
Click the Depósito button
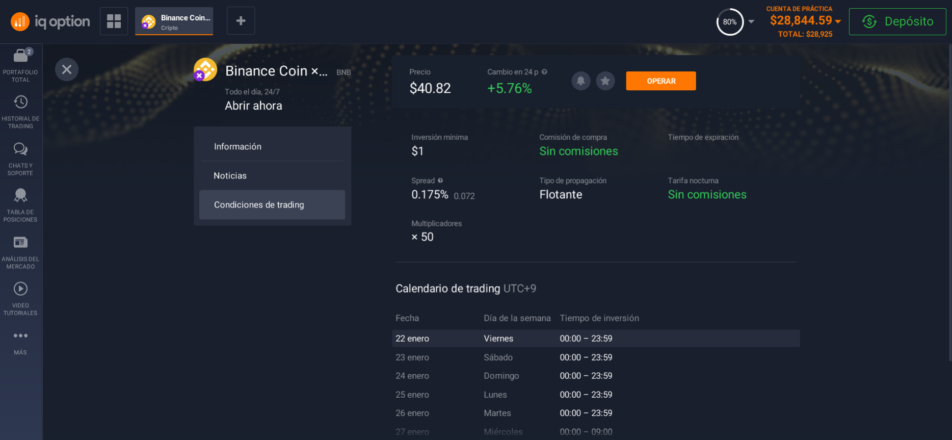click(x=897, y=21)
